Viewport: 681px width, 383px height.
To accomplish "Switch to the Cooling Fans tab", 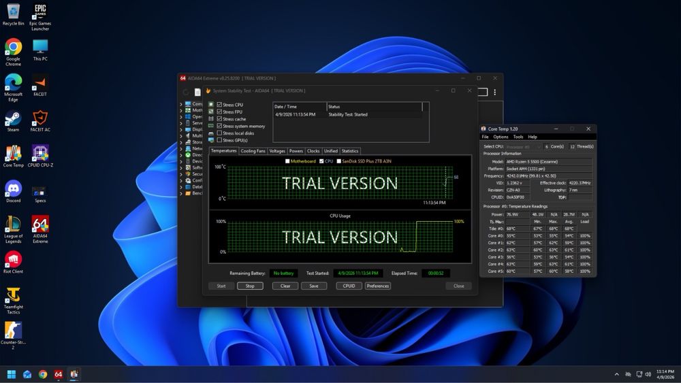I will tap(253, 151).
